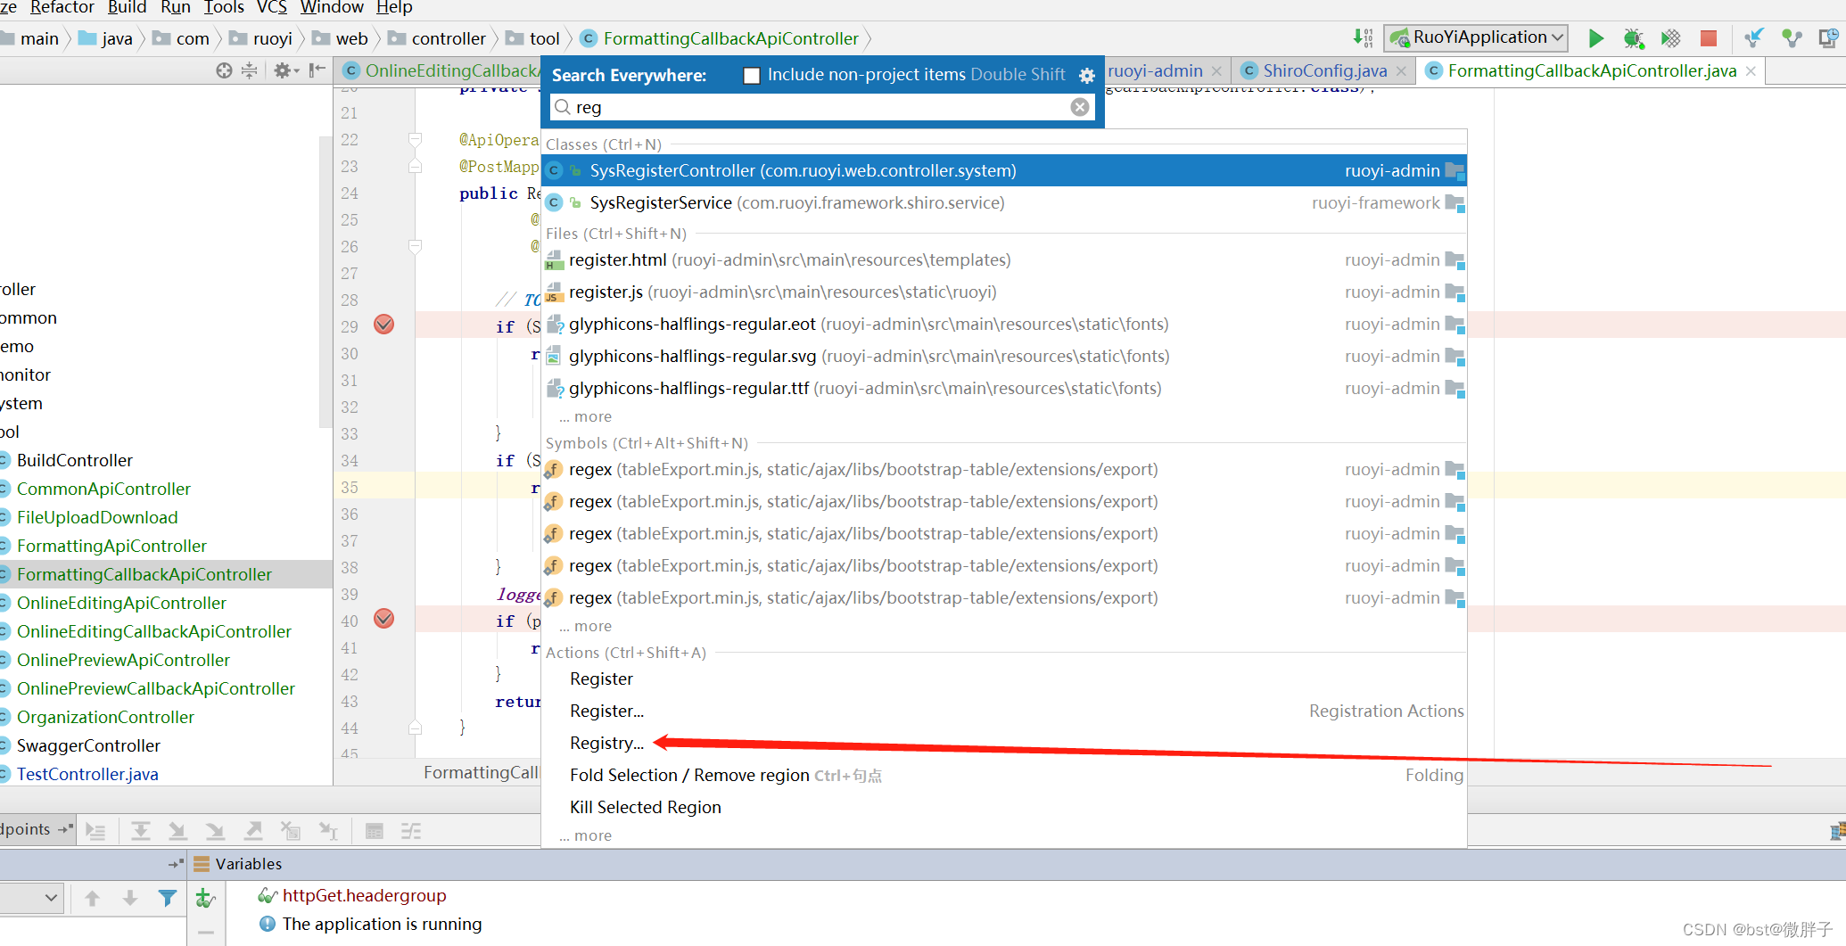The height and width of the screenshot is (946, 1846).
Task: Open the Project panel gear options
Action: 285,70
